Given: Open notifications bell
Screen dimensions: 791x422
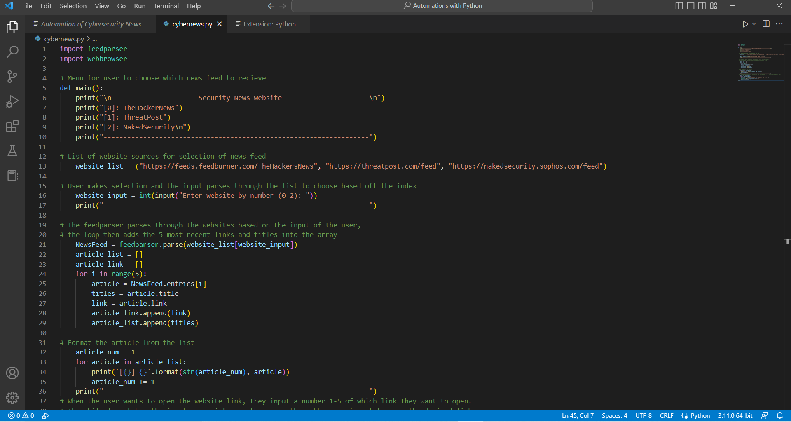Looking at the screenshot, I should [x=779, y=415].
